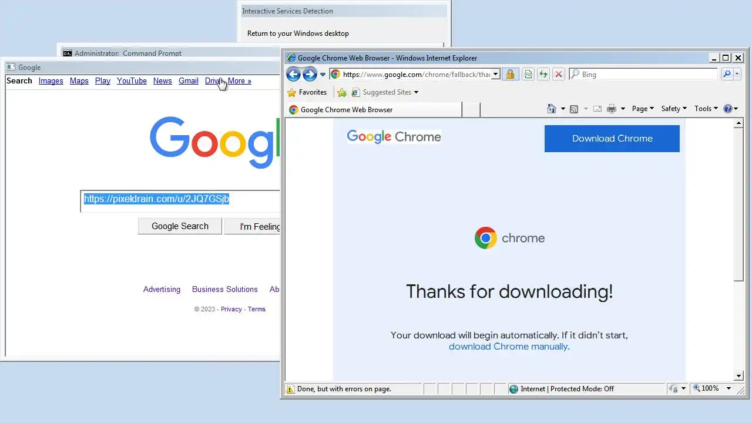Click the magnifier Search button in IE
Image resolution: width=752 pixels, height=423 pixels.
pyautogui.click(x=727, y=74)
